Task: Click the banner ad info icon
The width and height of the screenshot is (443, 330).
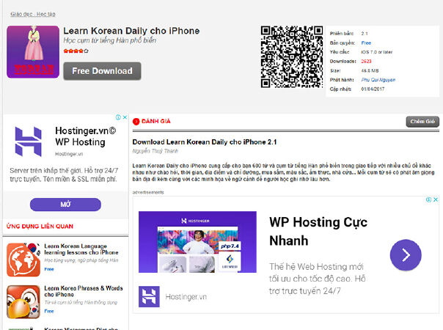Action: coord(428,199)
